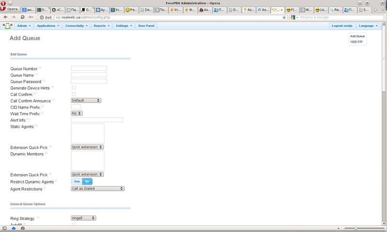The width and height of the screenshot is (387, 232).
Task: Click in the Static Agents text area
Action: point(88,133)
